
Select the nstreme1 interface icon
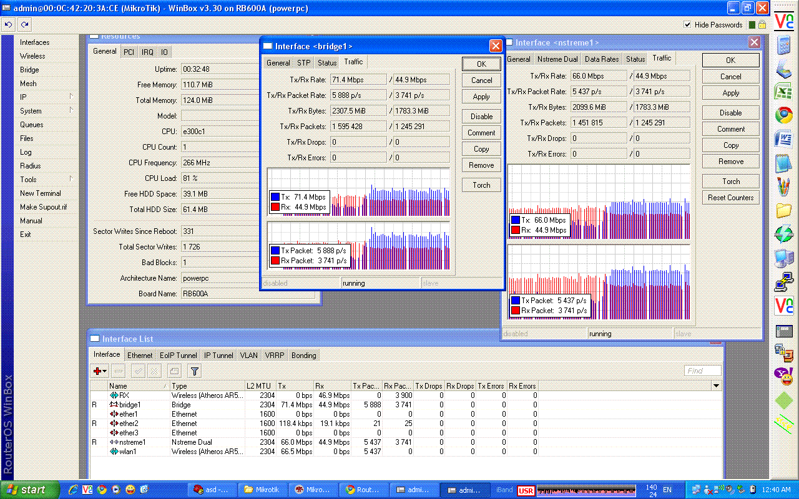point(114,442)
